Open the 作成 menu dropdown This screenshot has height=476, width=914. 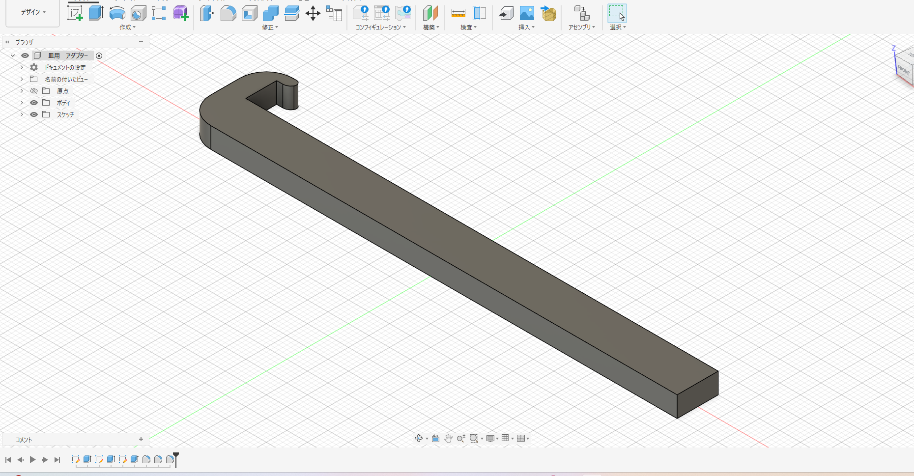tap(127, 28)
